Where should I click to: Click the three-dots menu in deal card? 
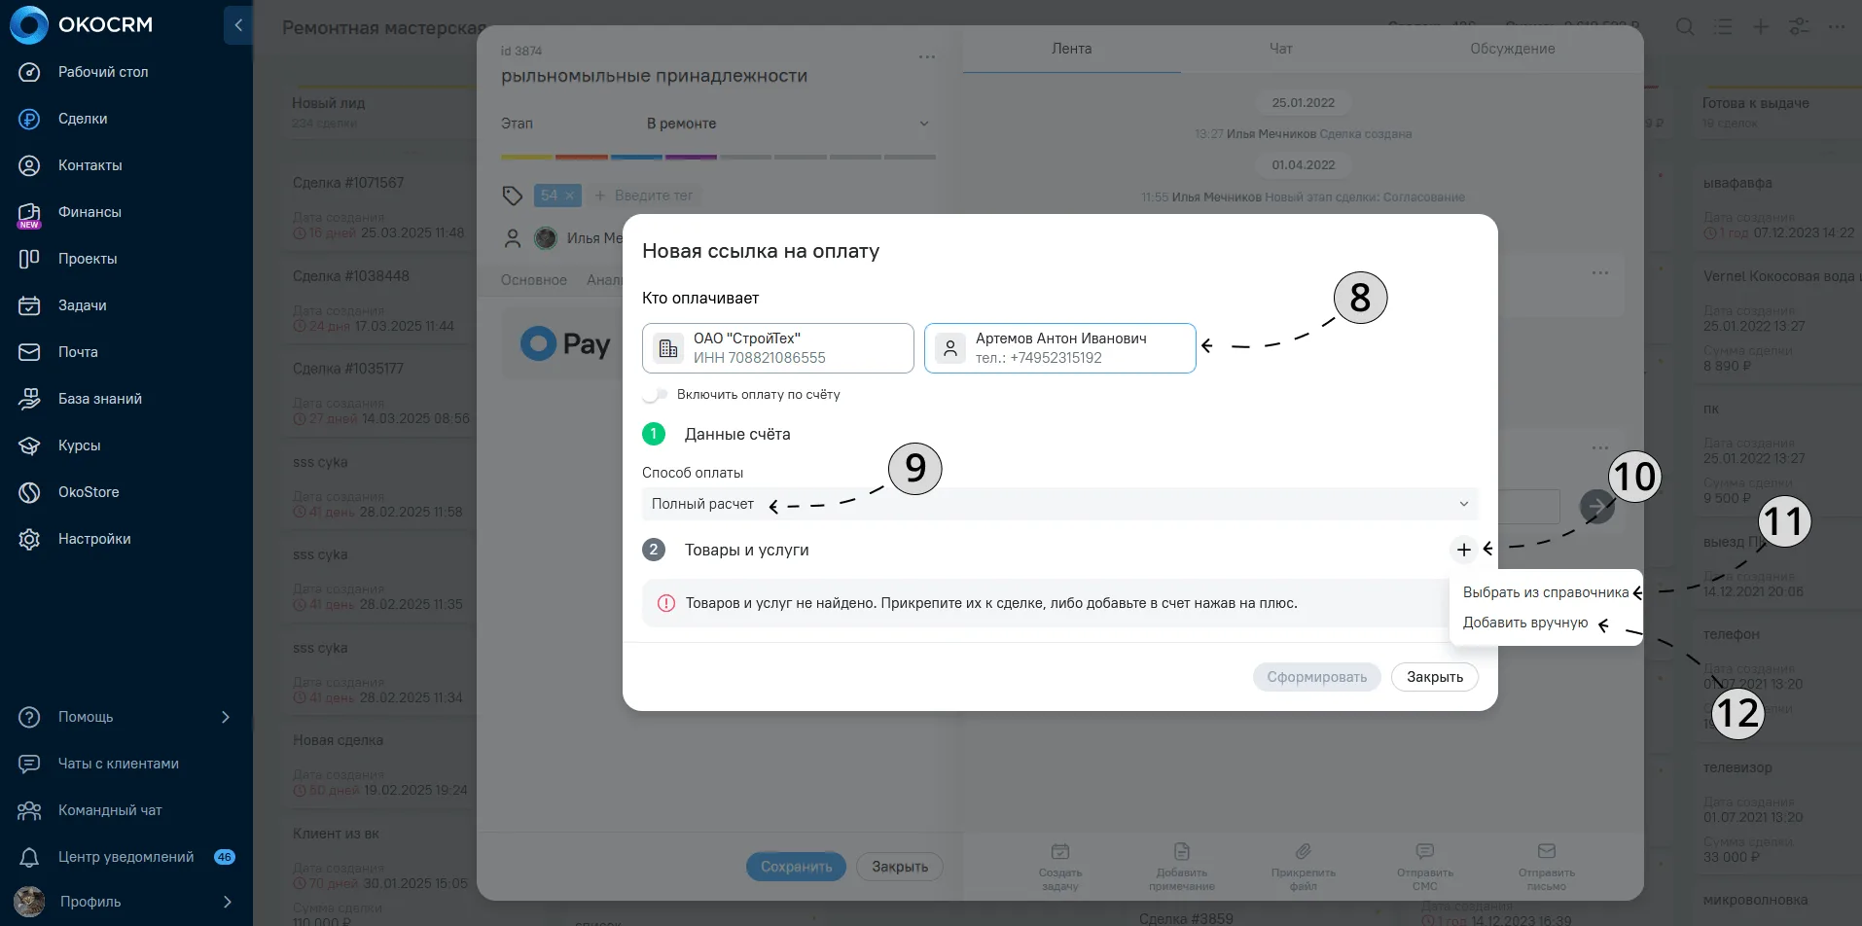coord(927,57)
